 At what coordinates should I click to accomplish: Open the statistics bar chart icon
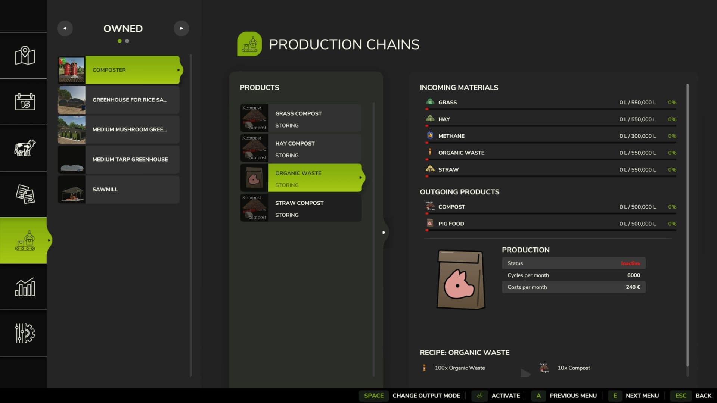click(25, 287)
